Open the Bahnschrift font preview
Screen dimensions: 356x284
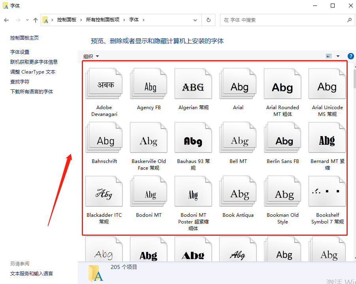coord(104,137)
